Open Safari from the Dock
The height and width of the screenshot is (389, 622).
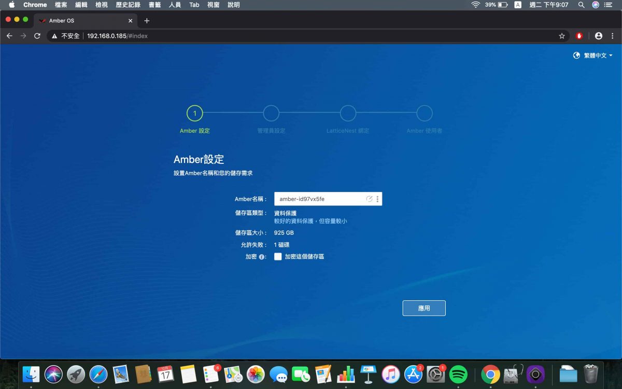[x=98, y=374]
